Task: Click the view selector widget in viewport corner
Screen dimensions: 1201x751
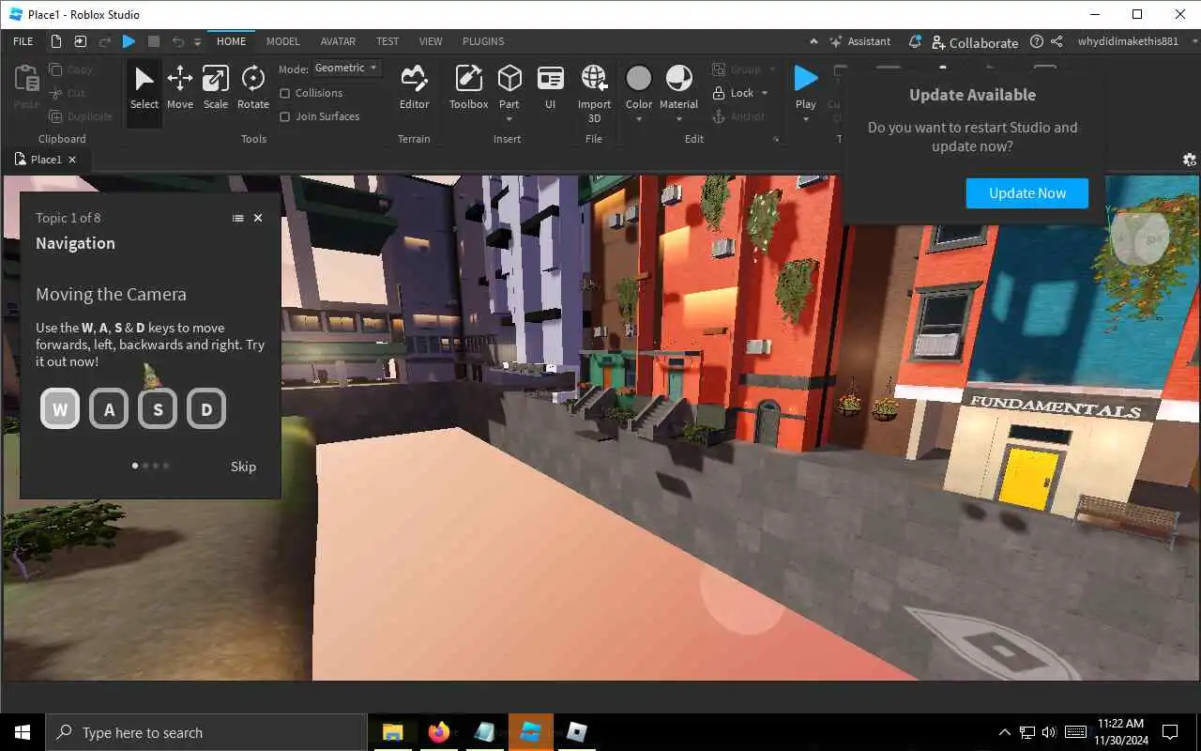Action: coord(1140,238)
